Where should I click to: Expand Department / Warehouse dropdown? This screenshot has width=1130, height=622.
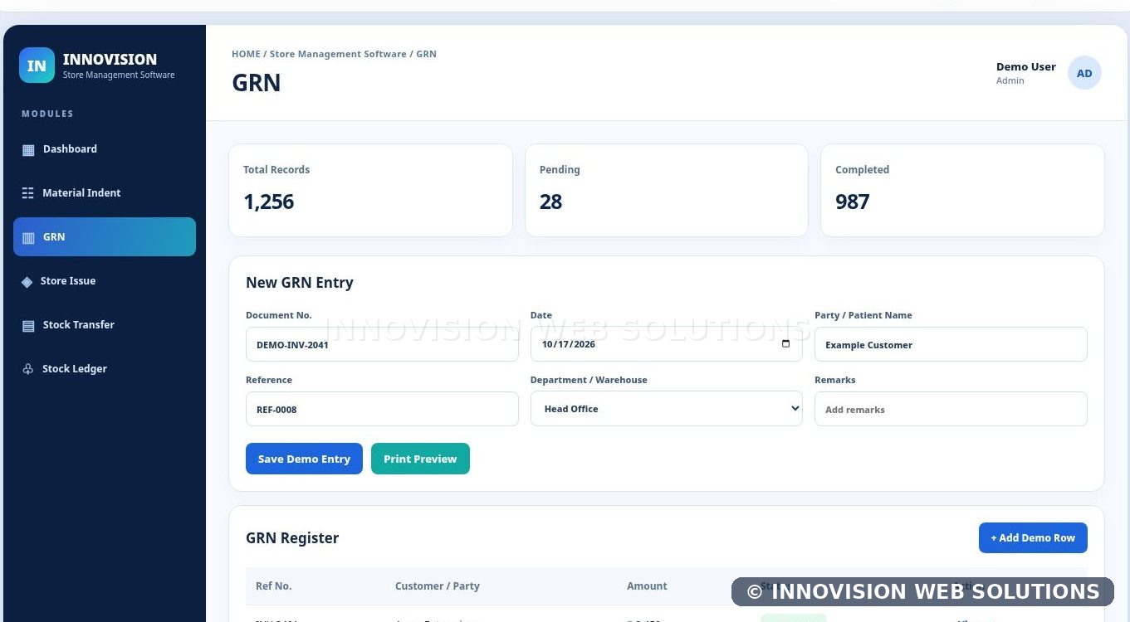[667, 409]
